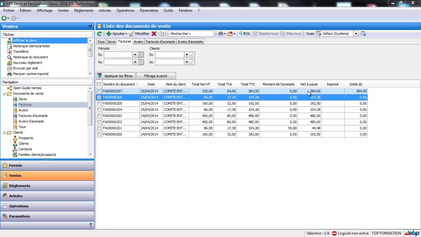Switch to the Factures d'acompte tab
Image resolution: width=421 pixels, height=237 pixels.
[160, 42]
